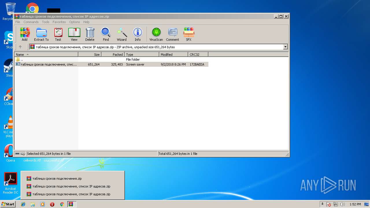Click the clock showing 1:52 PM
Viewport: 370px width, 208px height.
[x=355, y=204]
